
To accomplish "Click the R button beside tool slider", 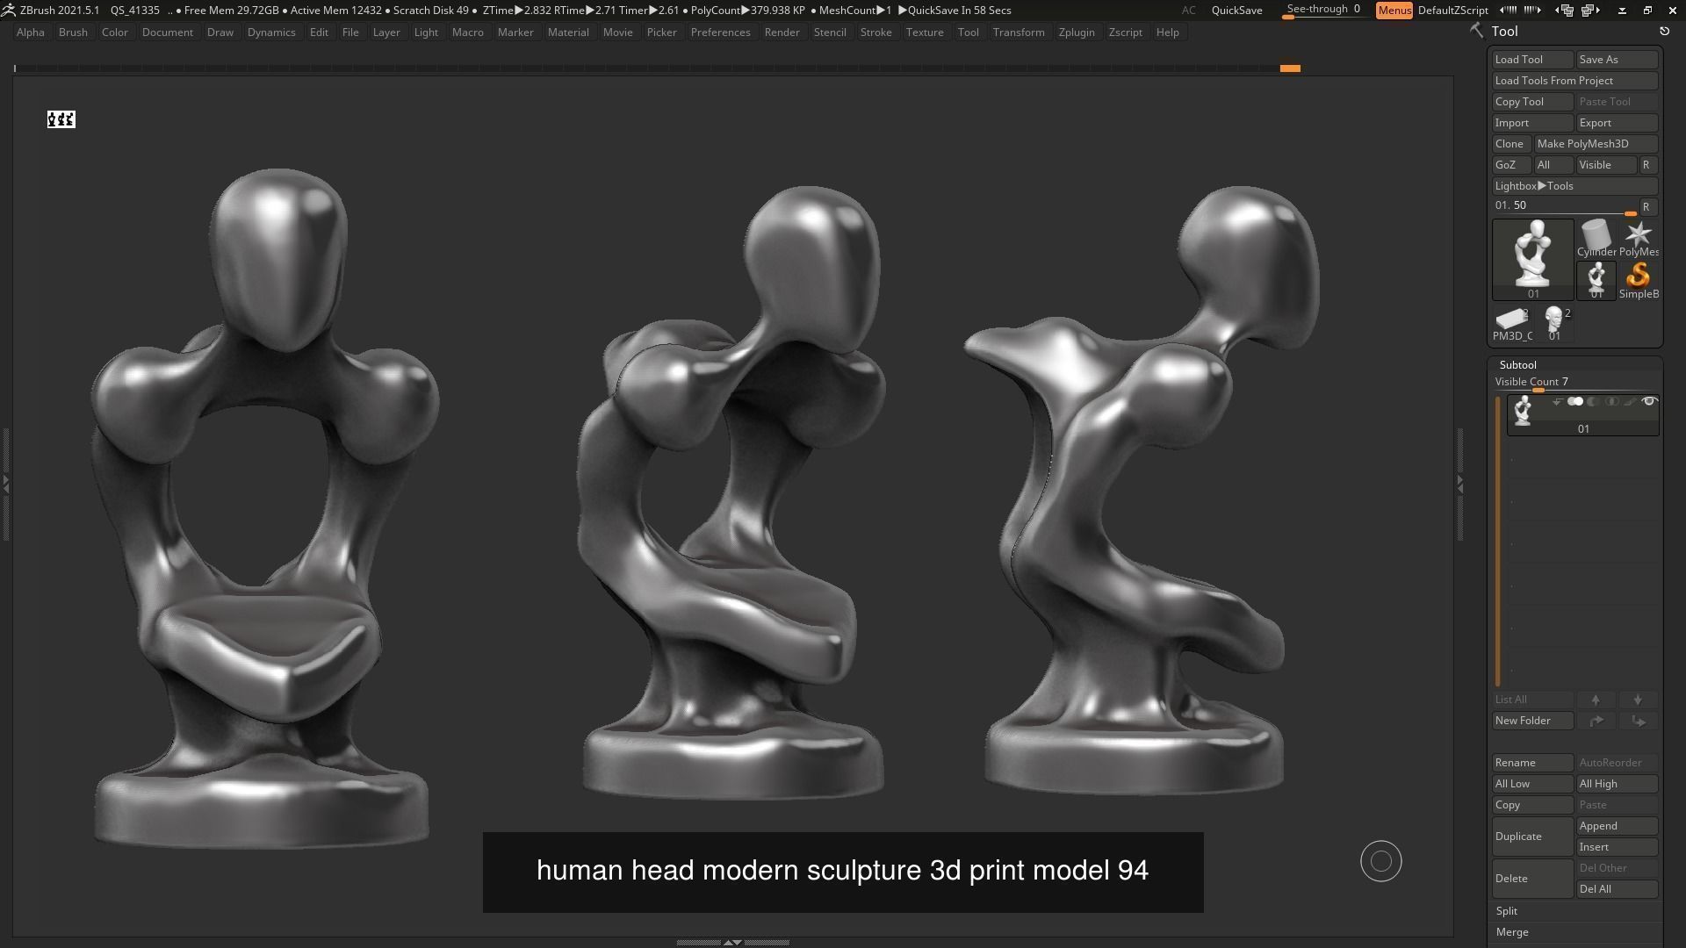I will (x=1647, y=207).
